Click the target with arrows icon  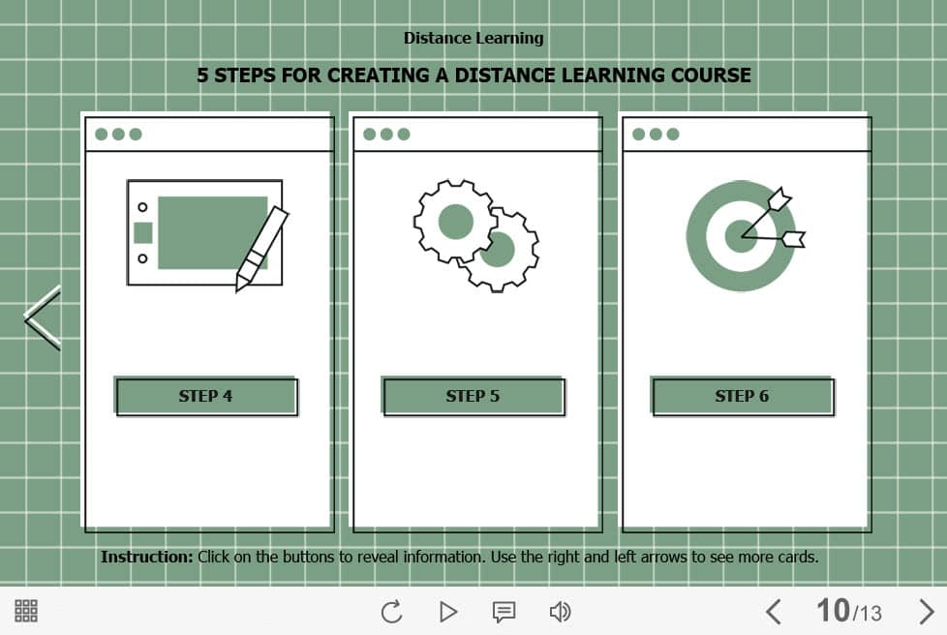(744, 235)
